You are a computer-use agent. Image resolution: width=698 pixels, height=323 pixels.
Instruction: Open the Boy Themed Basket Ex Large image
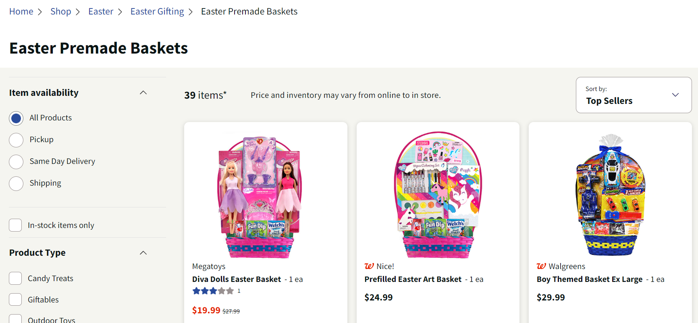(x=610, y=195)
